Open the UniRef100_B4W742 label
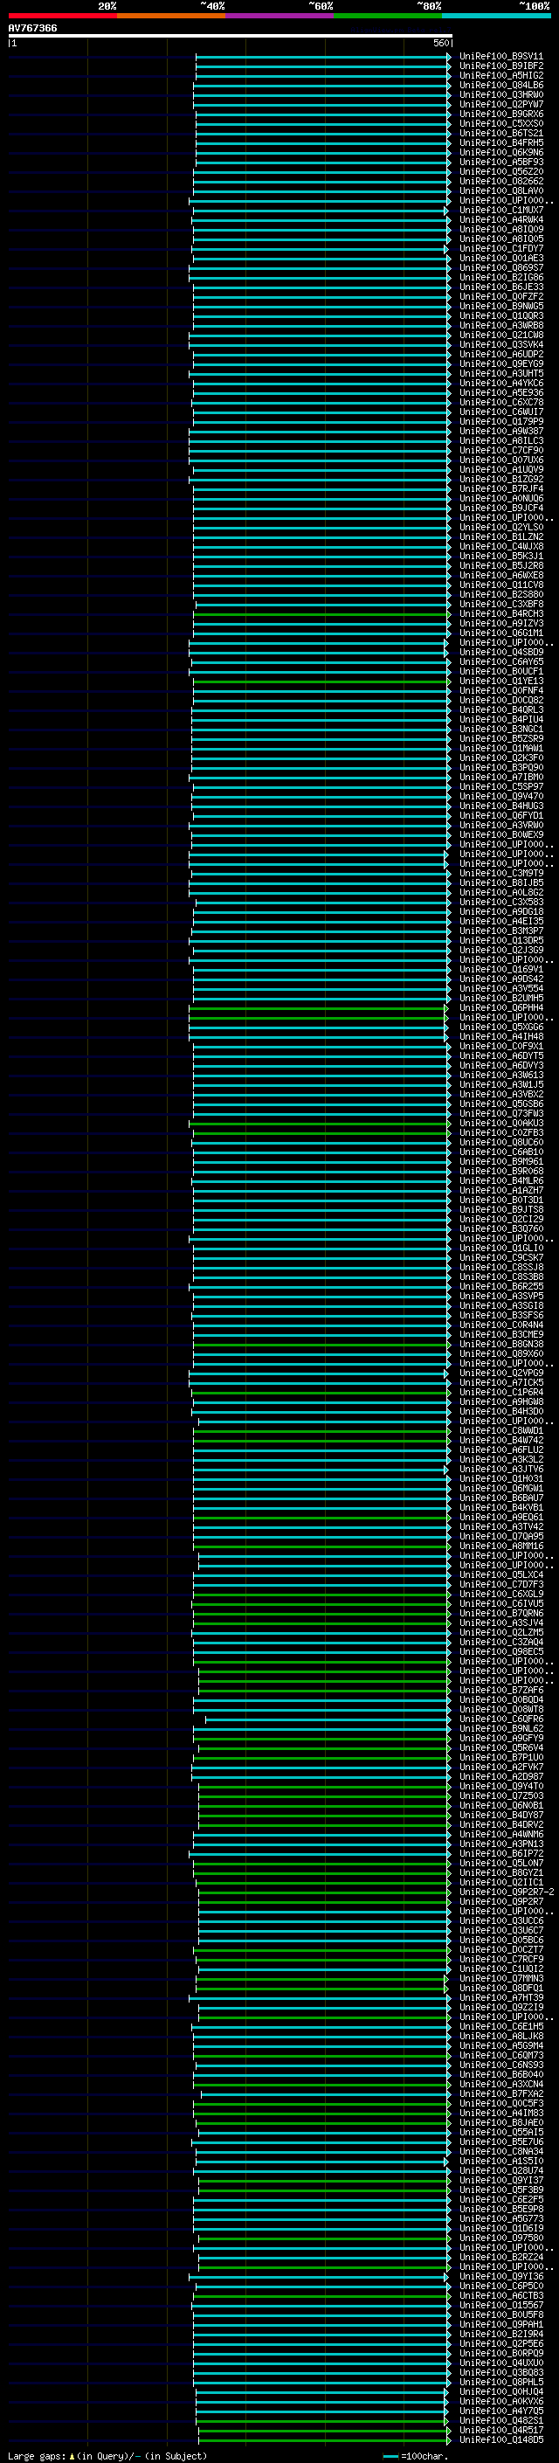The height and width of the screenshot is (2463, 559). pos(501,1440)
